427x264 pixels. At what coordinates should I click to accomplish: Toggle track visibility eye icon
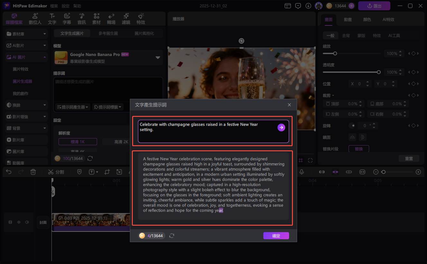(19, 222)
